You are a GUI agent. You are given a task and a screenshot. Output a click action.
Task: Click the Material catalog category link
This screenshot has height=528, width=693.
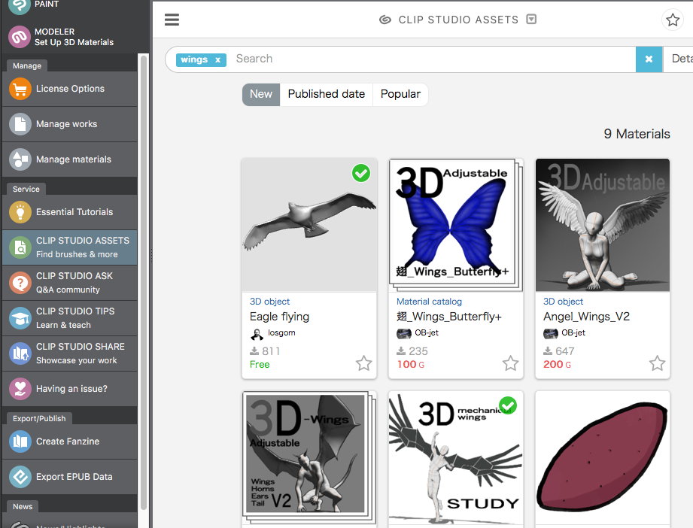429,302
